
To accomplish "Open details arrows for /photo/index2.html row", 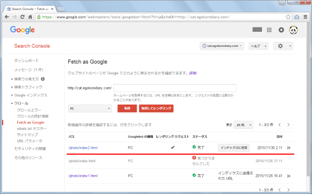I will (x=289, y=148).
